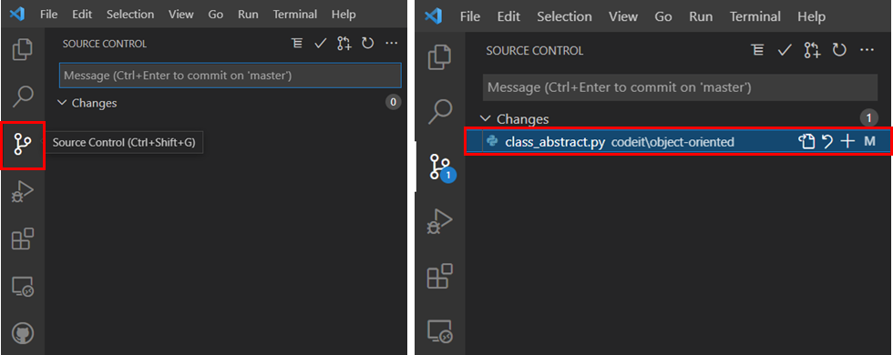893x355 pixels.
Task: Click View as Tree icon in right window
Action: (x=757, y=51)
